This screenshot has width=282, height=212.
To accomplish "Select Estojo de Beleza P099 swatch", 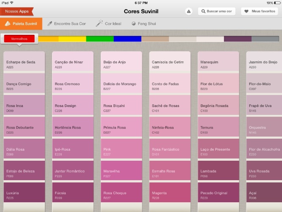I will [x=24, y=170].
